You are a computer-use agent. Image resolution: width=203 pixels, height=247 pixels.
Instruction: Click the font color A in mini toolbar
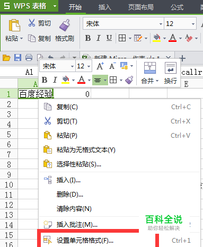click(82, 80)
